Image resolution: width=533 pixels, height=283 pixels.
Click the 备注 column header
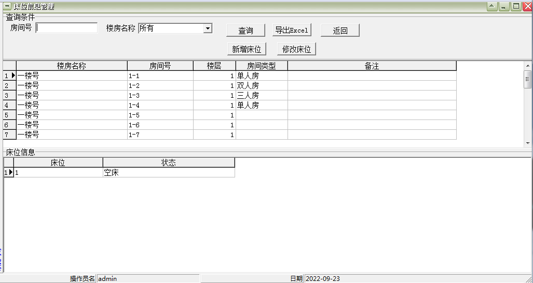(372, 66)
